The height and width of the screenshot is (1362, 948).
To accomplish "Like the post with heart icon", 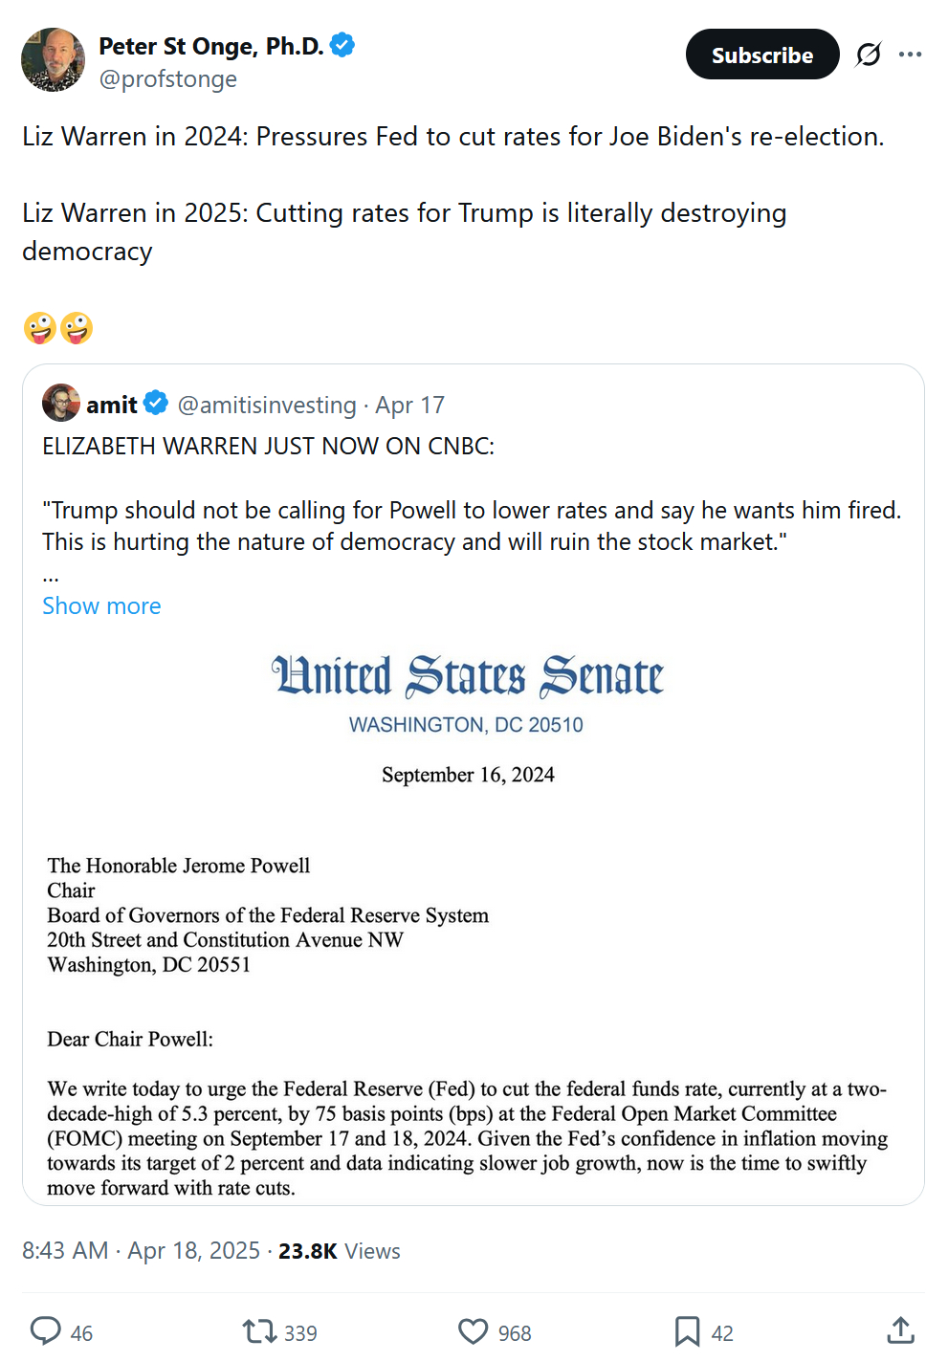I will (x=473, y=1331).
